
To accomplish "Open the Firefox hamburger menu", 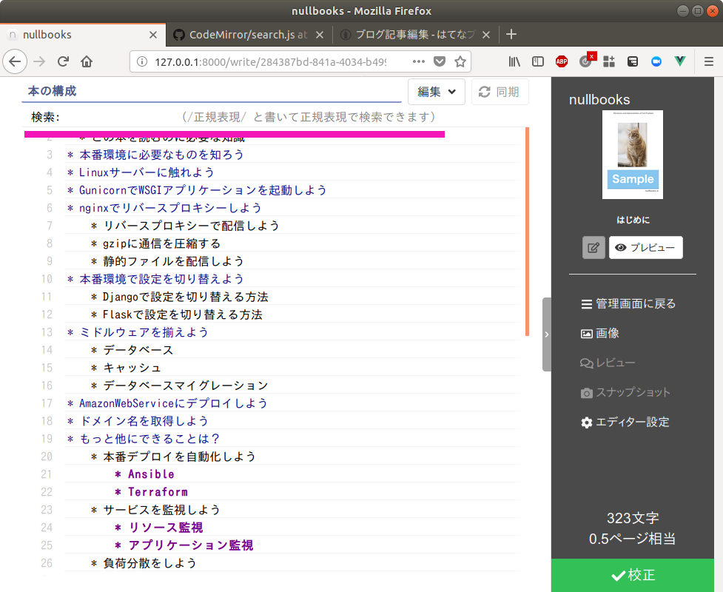I will [x=709, y=61].
